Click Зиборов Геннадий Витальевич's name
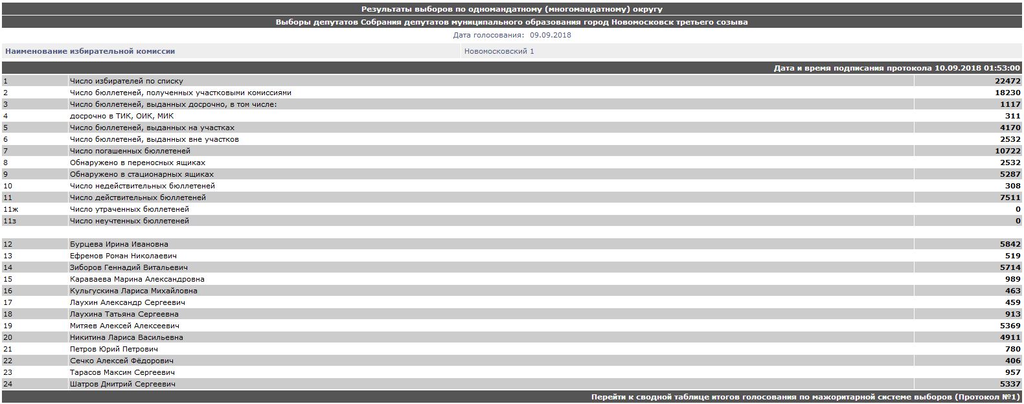Screen dimensions: 1024x404 [x=128, y=267]
